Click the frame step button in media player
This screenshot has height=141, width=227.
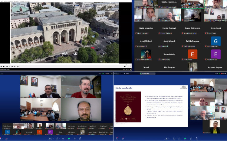[18, 66]
